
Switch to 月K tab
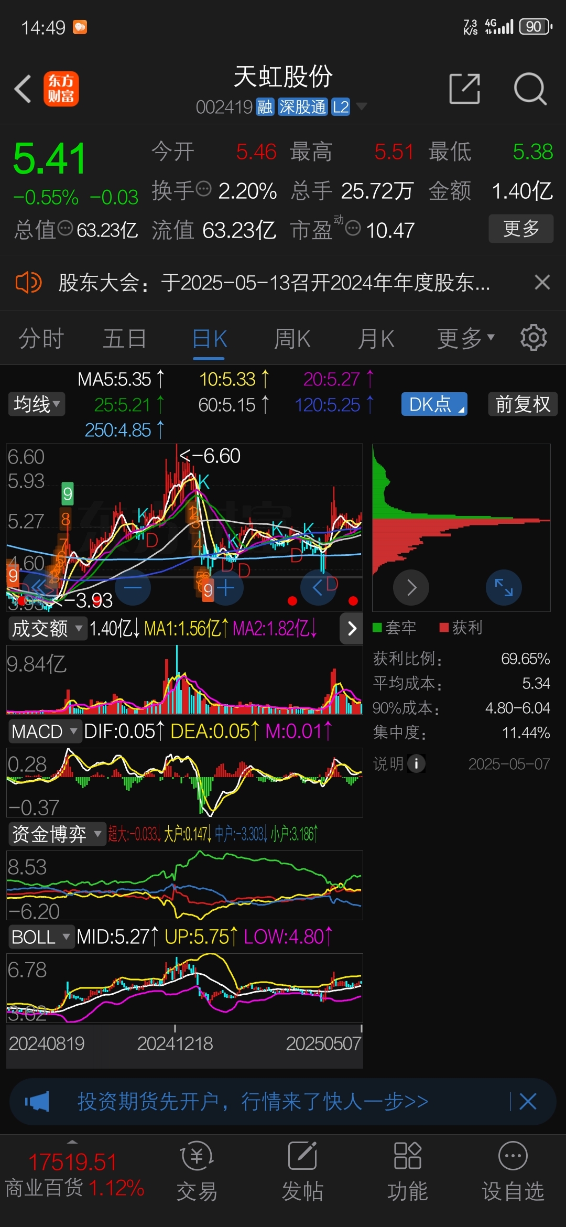pyautogui.click(x=376, y=338)
